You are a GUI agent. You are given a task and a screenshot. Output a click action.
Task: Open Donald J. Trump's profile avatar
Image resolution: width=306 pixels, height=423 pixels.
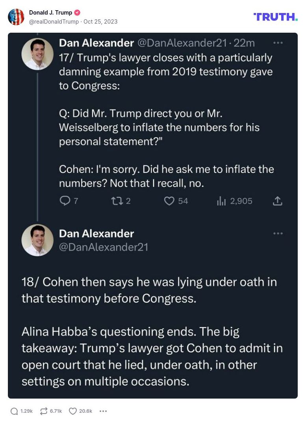[16, 17]
